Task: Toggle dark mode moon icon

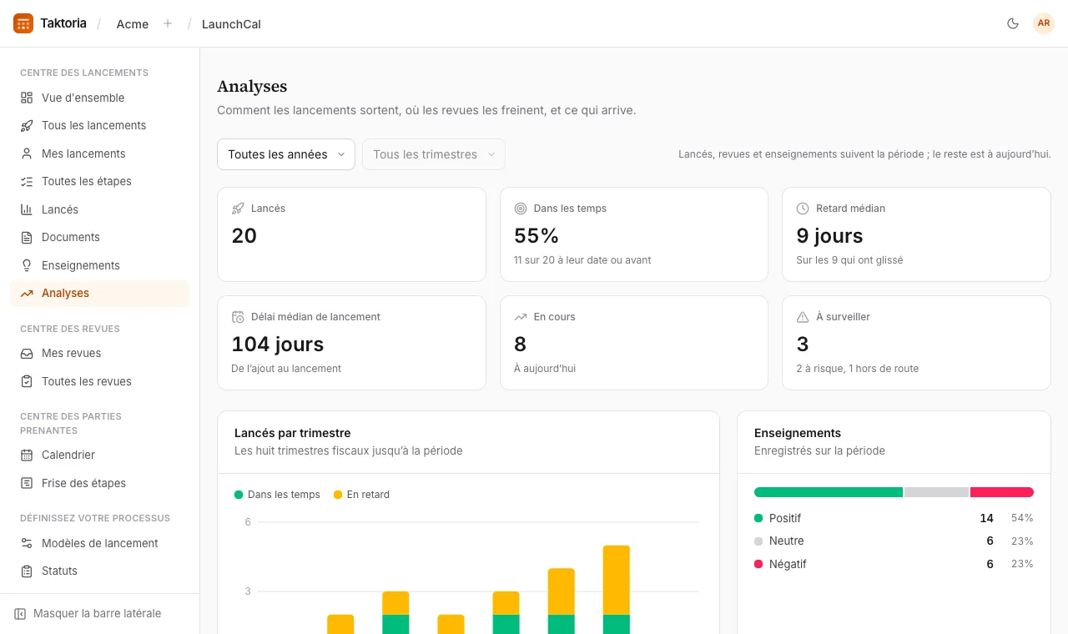Action: click(1013, 23)
